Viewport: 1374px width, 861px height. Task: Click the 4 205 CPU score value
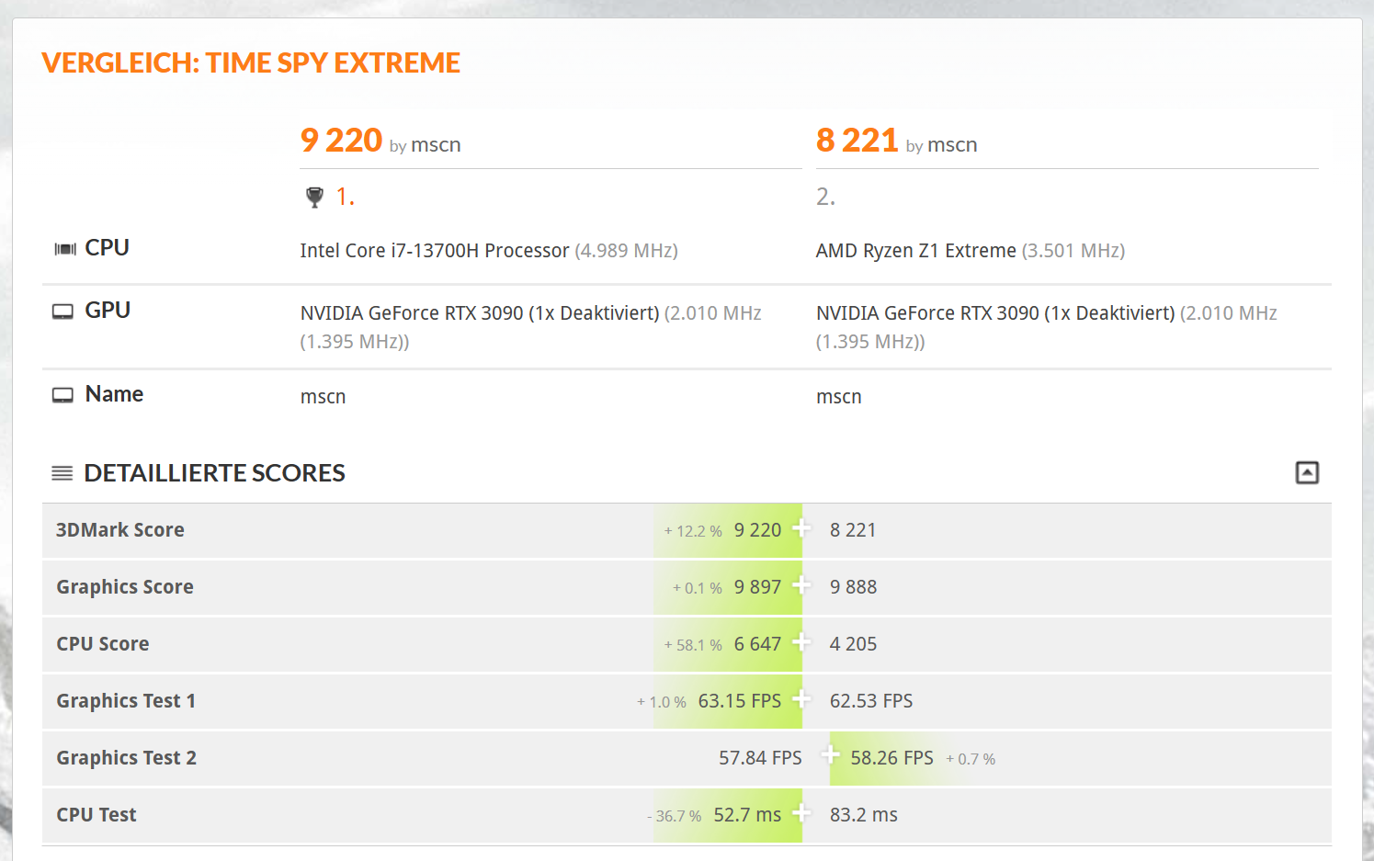tap(853, 644)
